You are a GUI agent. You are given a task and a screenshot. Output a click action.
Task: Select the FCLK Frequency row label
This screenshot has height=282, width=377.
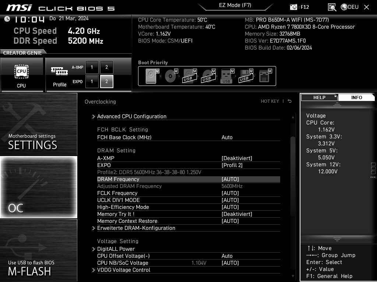117,193
